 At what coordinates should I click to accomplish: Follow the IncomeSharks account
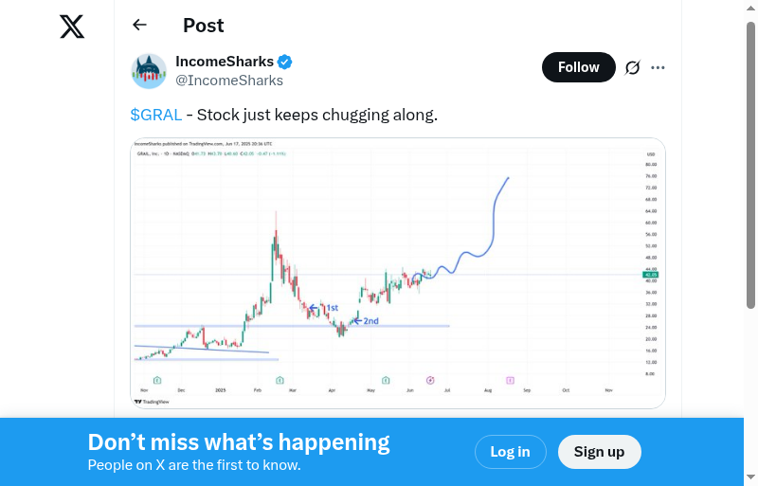(x=578, y=67)
